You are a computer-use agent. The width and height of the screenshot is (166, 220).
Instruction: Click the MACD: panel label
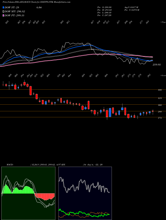(x=10, y=165)
